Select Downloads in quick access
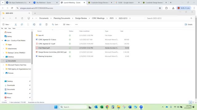Screen dimensions: 197x110 click(11, 85)
